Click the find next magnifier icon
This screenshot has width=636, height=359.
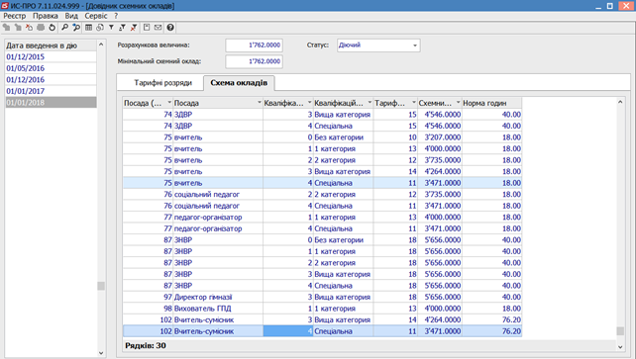[x=76, y=28]
